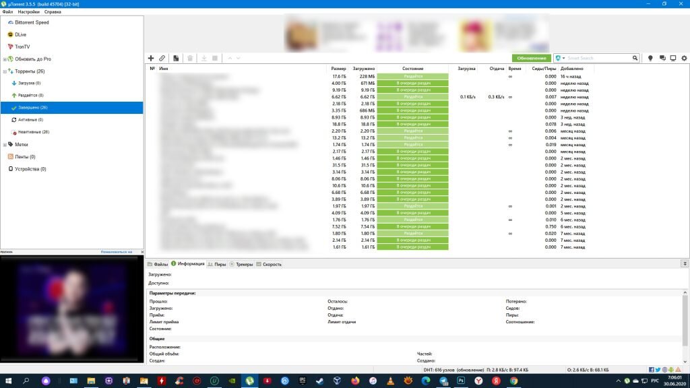
Task: Click the green Обновление button
Action: pyautogui.click(x=532, y=58)
